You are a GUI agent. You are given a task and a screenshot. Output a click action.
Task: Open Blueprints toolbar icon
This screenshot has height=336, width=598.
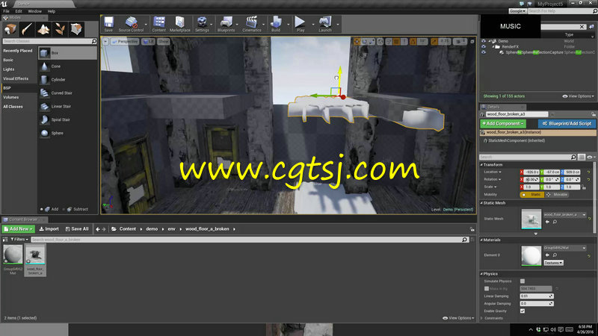click(226, 24)
